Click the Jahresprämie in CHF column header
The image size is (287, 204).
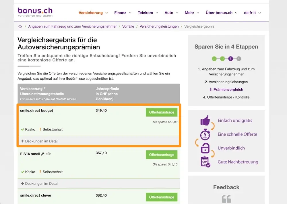[107, 94]
